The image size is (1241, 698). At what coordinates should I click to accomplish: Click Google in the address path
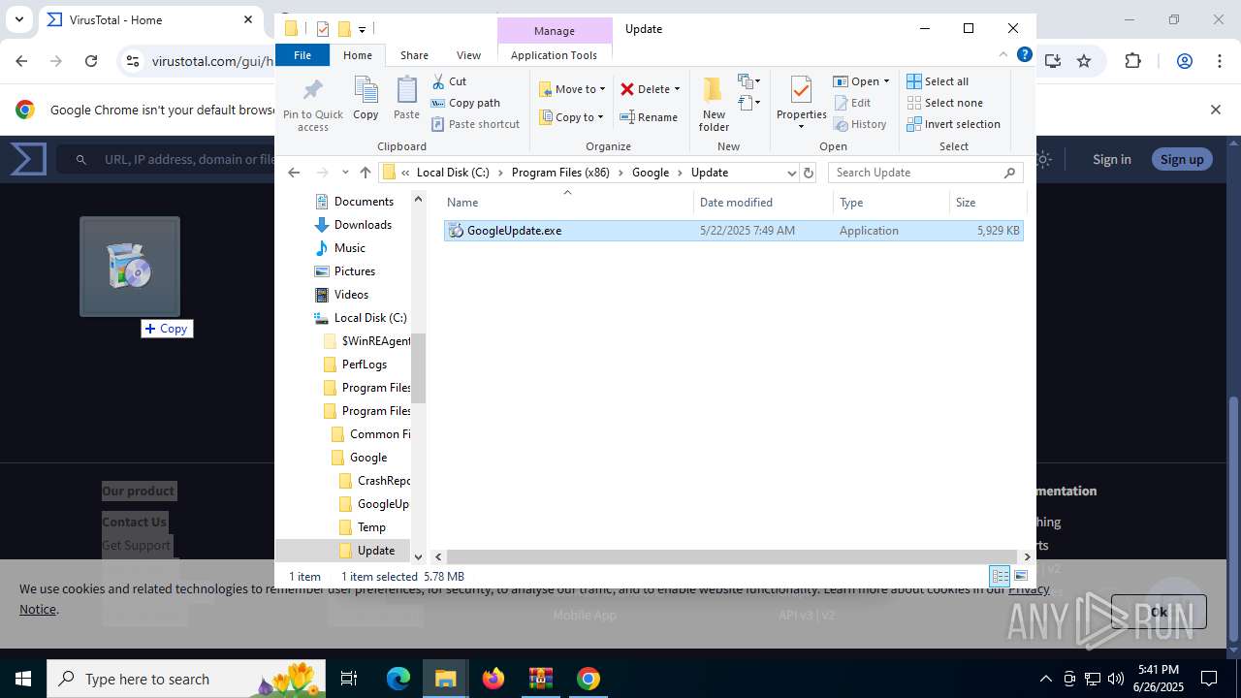pyautogui.click(x=651, y=173)
